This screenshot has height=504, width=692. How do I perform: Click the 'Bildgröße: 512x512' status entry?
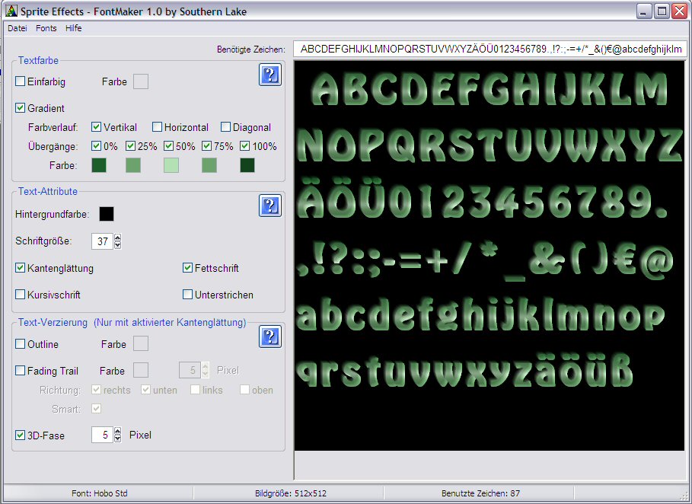tap(290, 493)
